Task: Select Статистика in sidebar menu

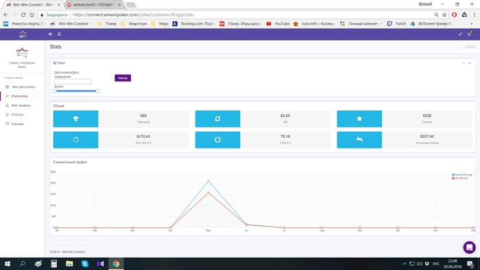Action: point(19,96)
